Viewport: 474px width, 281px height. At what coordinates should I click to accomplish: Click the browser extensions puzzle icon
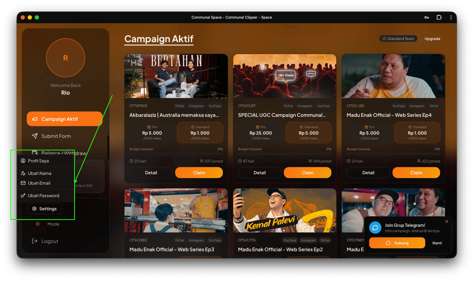point(439,18)
